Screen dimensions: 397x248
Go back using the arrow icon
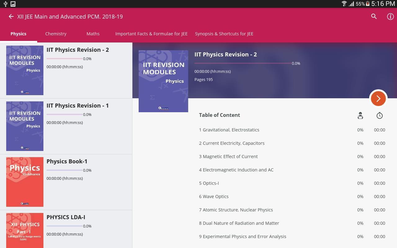click(11, 16)
